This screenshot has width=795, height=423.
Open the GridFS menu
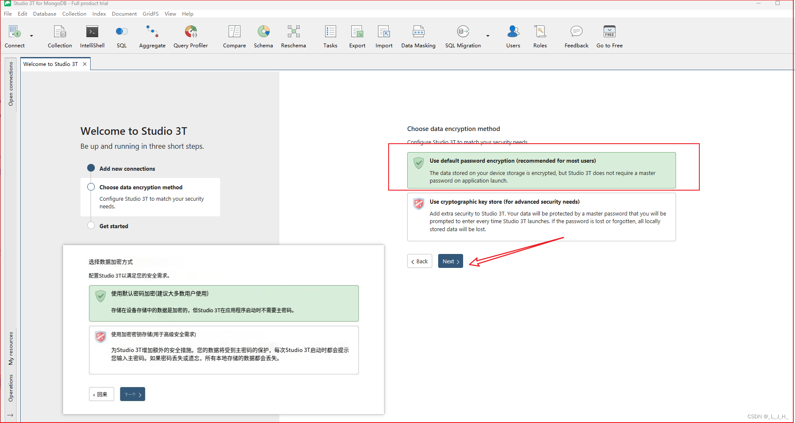[150, 14]
